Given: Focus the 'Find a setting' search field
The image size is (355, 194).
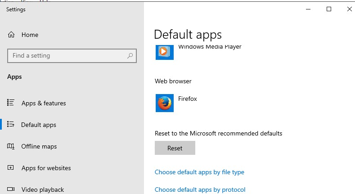Looking at the screenshot, I should point(67,56).
